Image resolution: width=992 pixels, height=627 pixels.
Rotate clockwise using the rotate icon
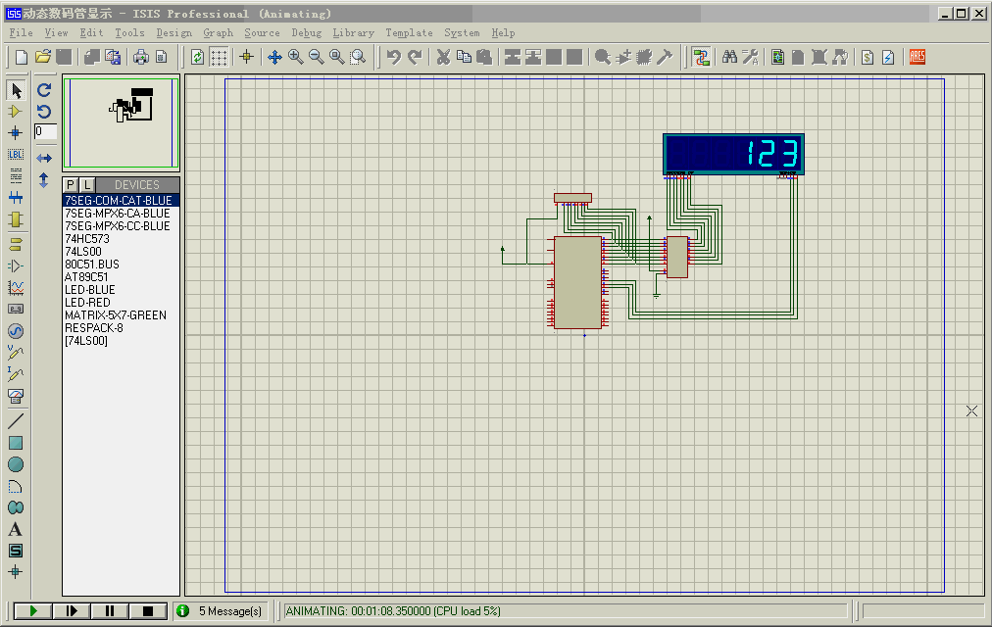tap(44, 90)
